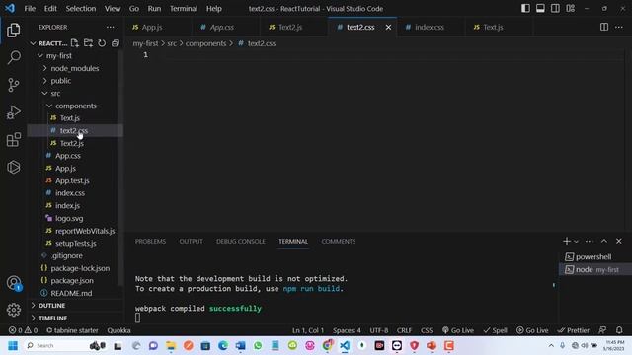Open editor more actions ellipsis
Image resolution: width=632 pixels, height=355 pixels.
tap(619, 27)
